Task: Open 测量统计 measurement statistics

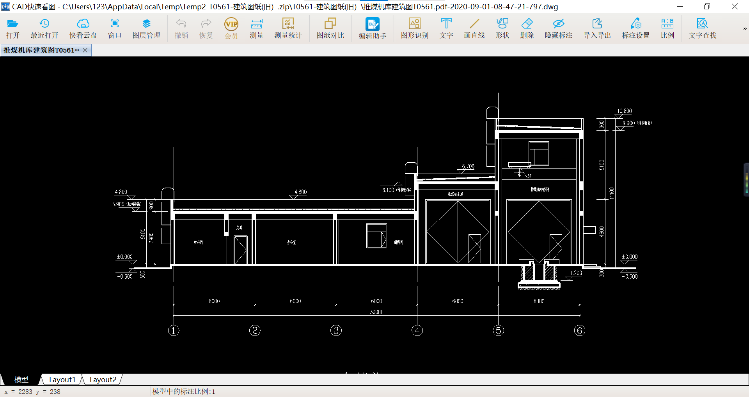Action: click(288, 28)
